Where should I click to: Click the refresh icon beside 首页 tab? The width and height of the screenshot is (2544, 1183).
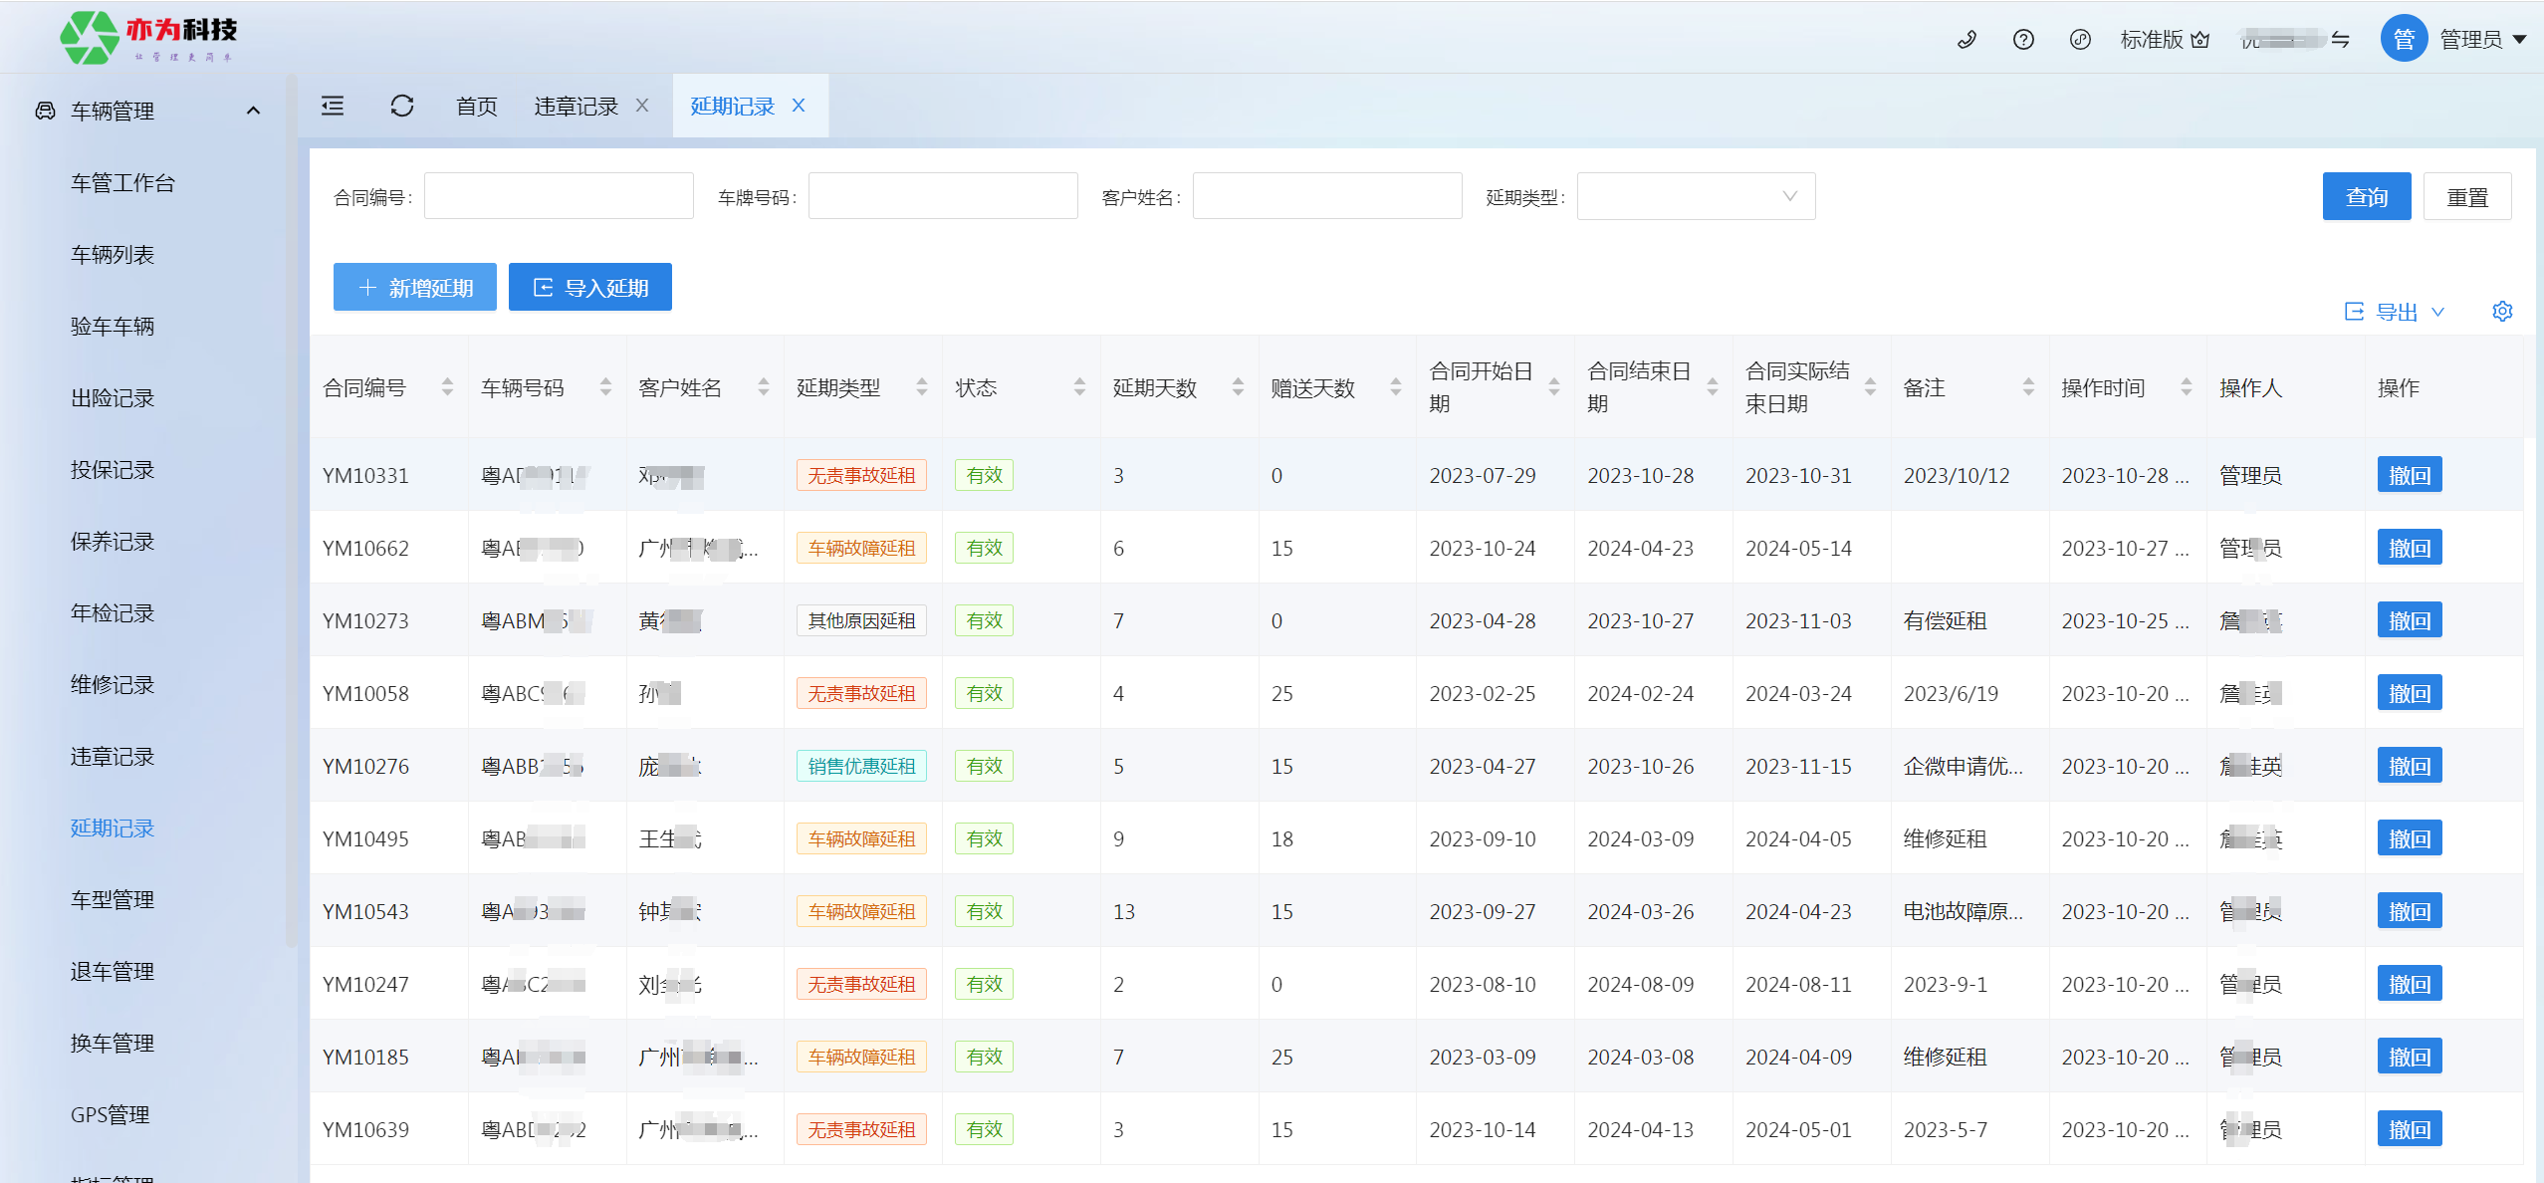point(402,106)
